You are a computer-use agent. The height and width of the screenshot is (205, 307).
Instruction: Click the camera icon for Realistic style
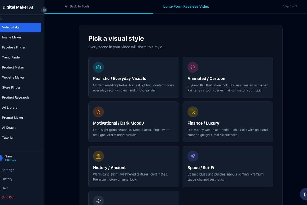pyautogui.click(x=98, y=67)
